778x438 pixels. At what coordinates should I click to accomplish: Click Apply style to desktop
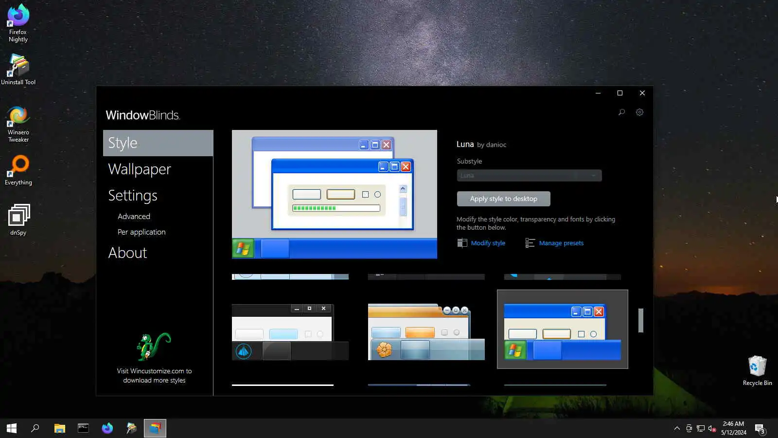(503, 199)
